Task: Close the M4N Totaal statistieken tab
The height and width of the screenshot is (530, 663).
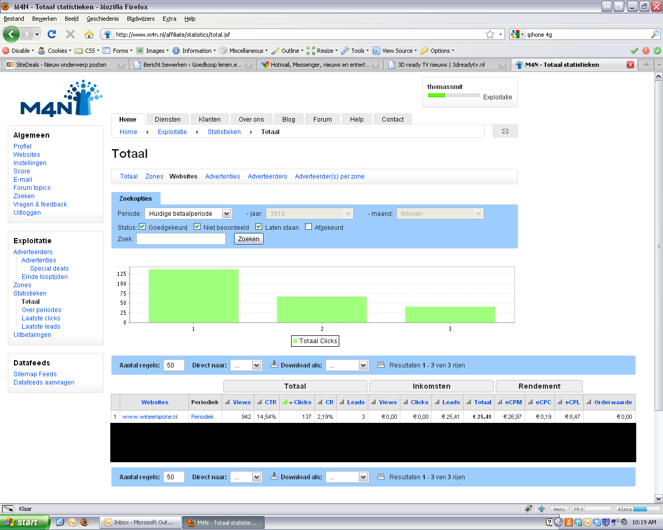Action: coord(630,65)
